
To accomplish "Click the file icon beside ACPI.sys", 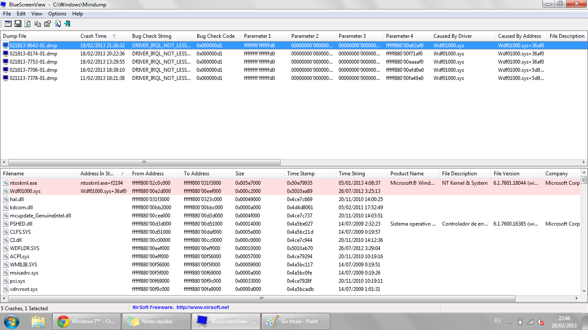I will [6, 257].
